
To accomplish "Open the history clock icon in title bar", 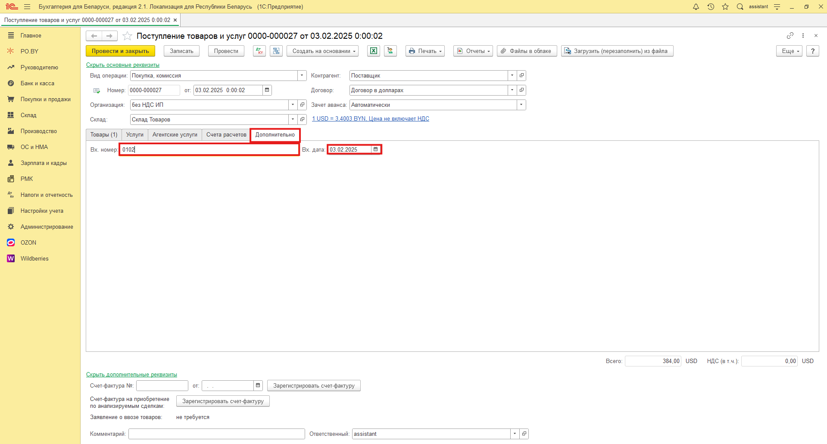I will (711, 6).
